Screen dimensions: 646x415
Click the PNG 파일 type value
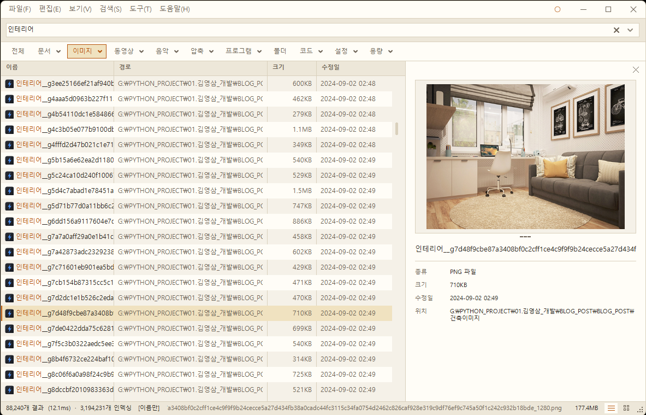click(463, 272)
